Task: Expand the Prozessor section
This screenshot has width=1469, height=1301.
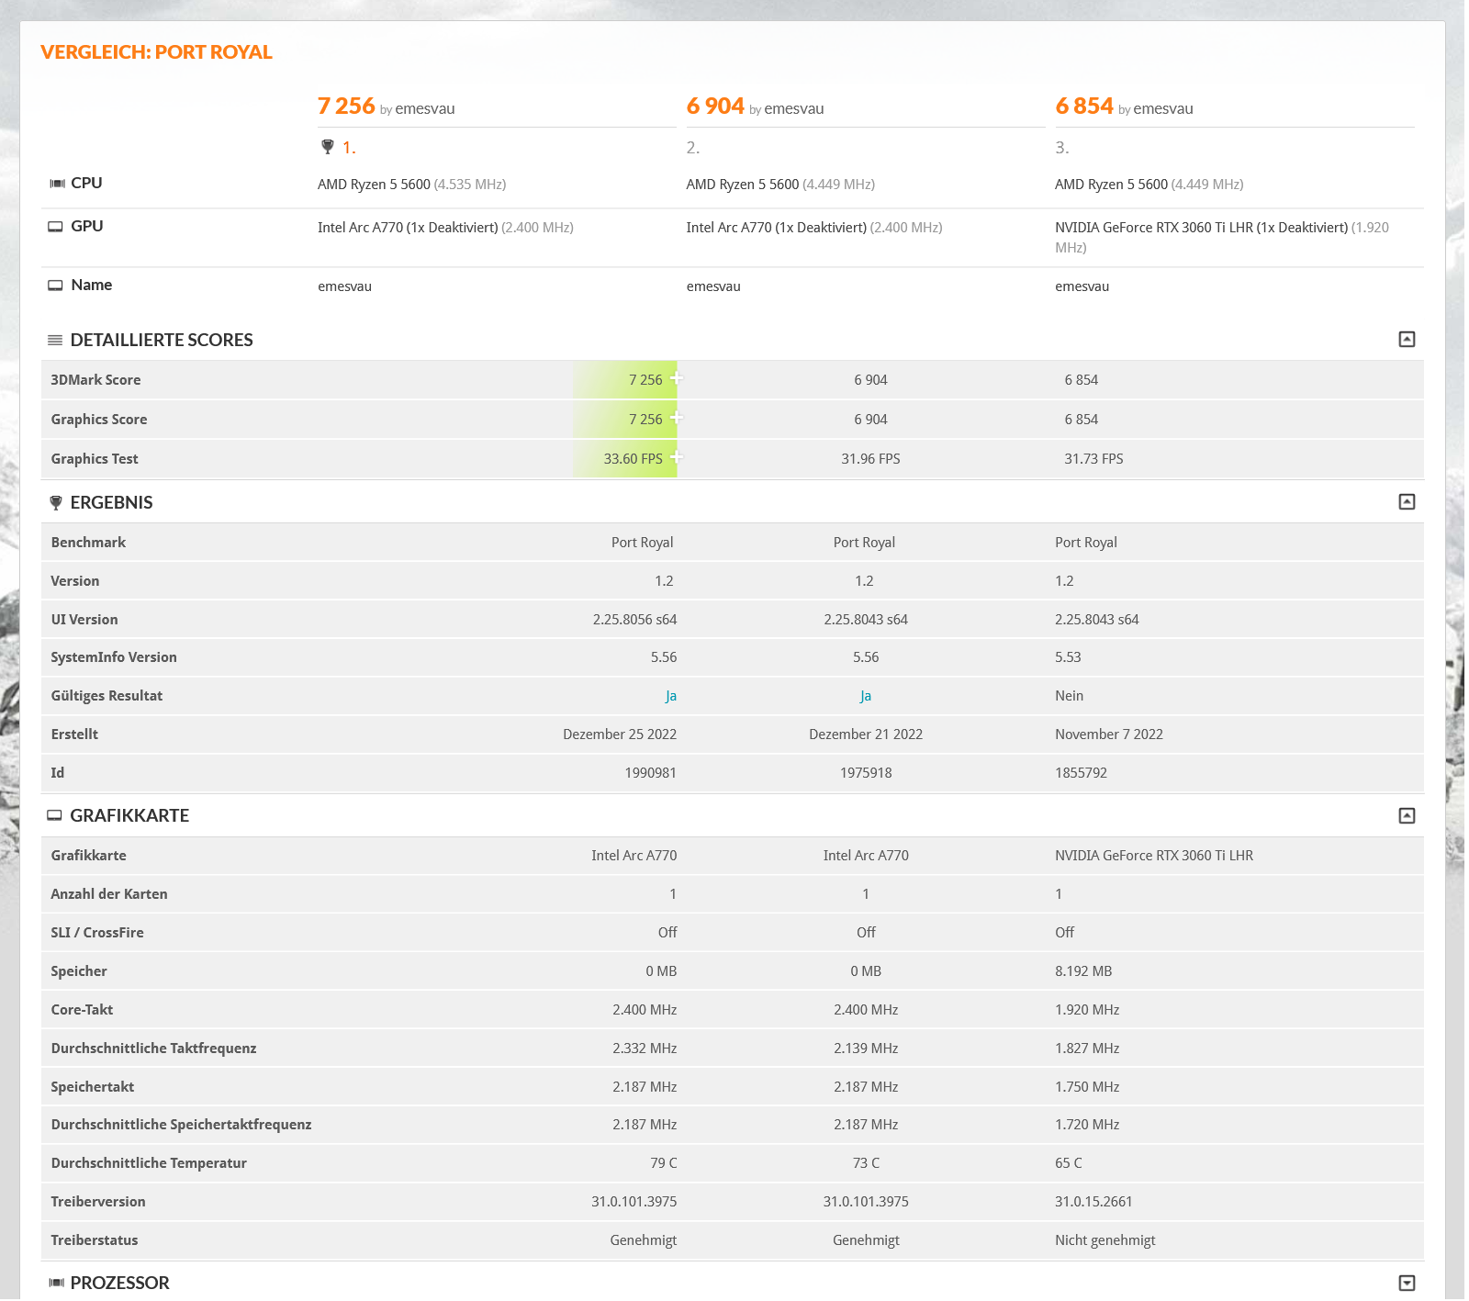Action: (x=1407, y=1284)
